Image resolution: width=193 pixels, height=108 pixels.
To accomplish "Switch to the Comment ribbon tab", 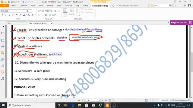I will pos(23,6).
